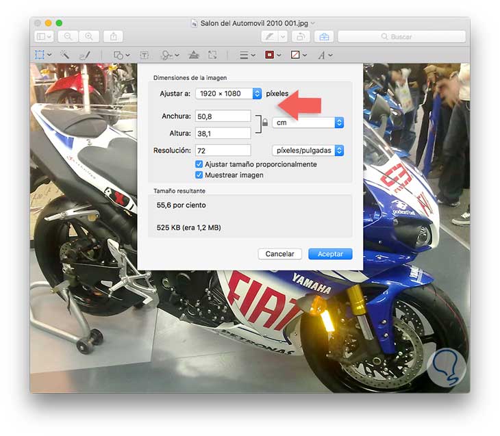Screen dimensions: 500x436
Task: Uncheck Ajustar tamaño proporcionalmente checkbox
Action: (x=199, y=164)
